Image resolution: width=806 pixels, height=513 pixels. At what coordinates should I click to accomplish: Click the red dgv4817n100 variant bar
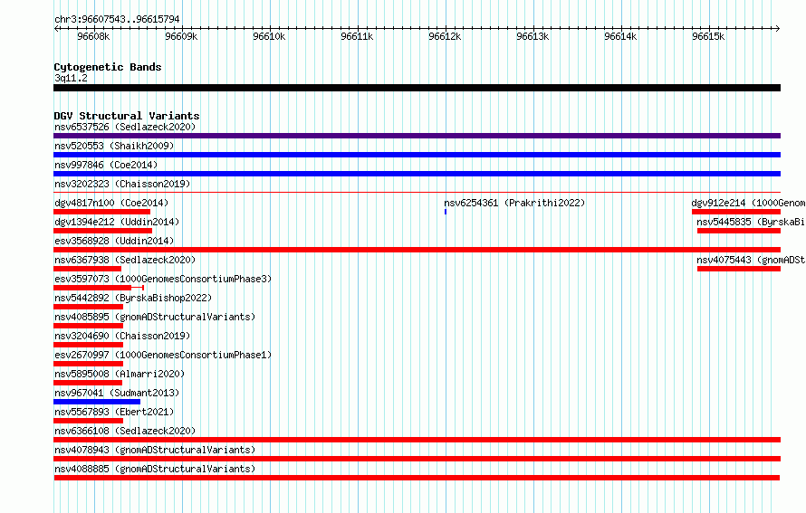click(x=101, y=212)
